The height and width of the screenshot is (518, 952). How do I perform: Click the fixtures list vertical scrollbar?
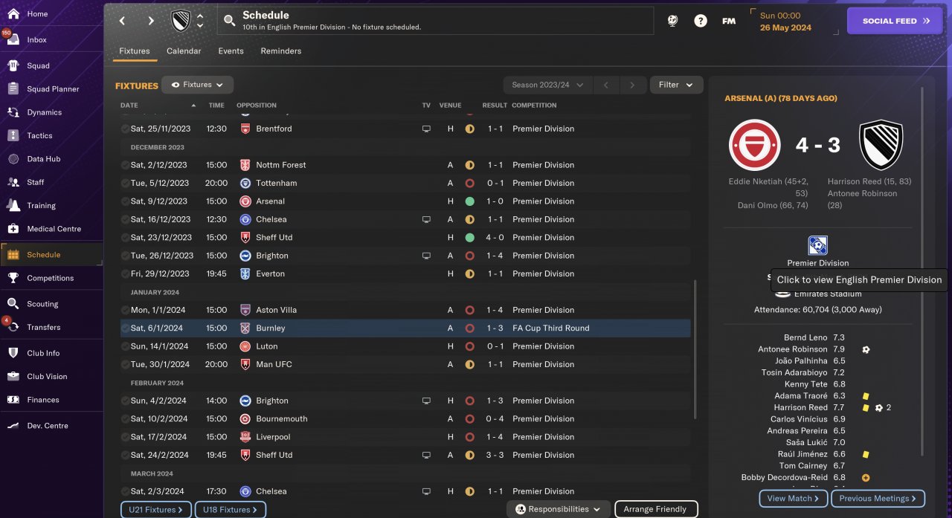(695, 349)
